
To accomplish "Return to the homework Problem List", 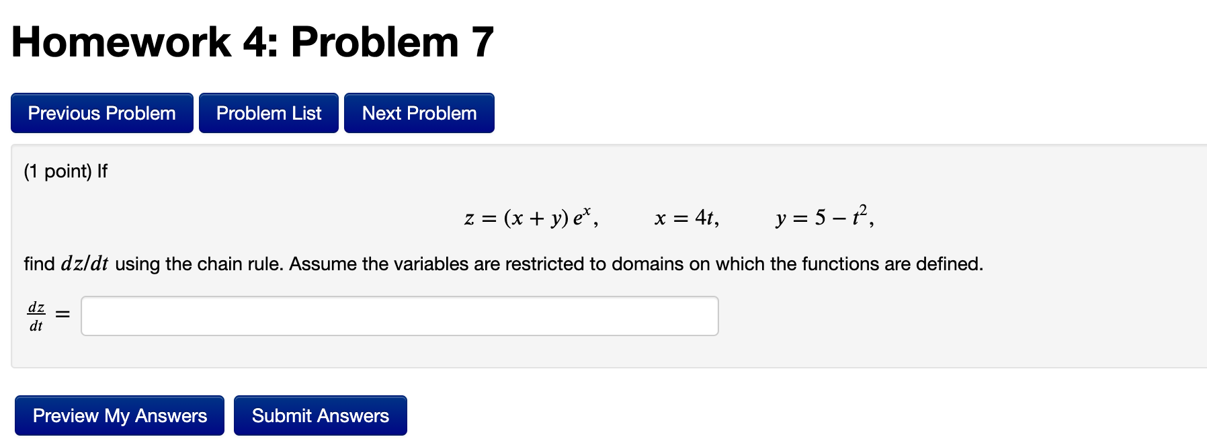I will pos(268,112).
